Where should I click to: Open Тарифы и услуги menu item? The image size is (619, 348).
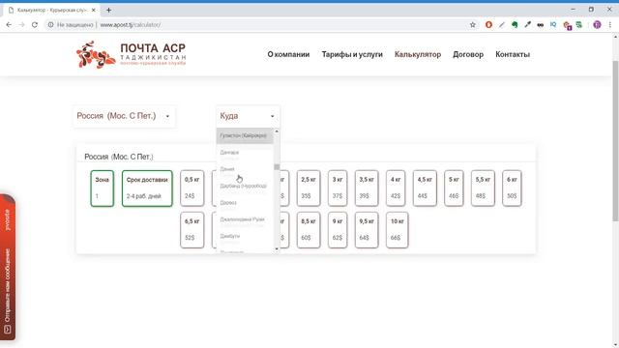352,54
